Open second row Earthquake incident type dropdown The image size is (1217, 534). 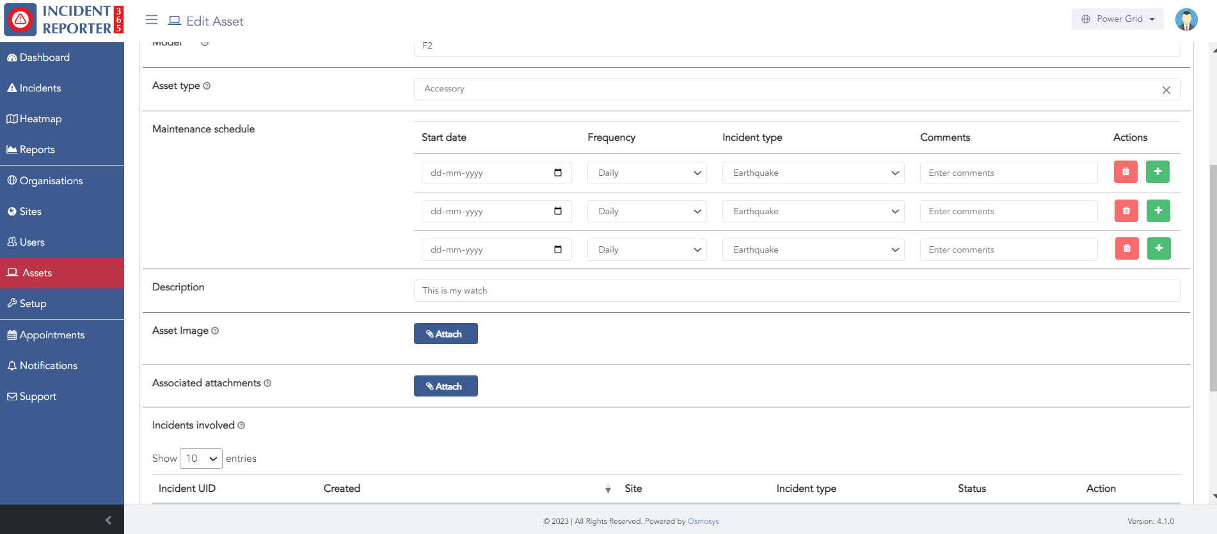[x=813, y=211]
